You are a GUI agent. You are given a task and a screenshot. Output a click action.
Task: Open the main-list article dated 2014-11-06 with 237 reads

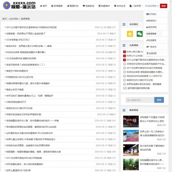click(31, 27)
